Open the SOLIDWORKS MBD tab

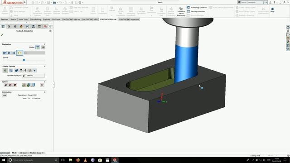90,19
